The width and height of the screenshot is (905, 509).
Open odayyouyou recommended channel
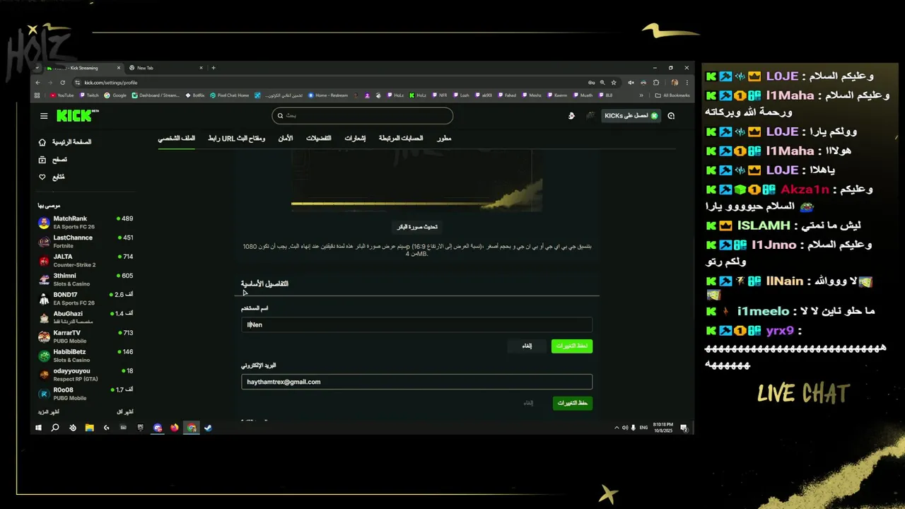point(86,375)
